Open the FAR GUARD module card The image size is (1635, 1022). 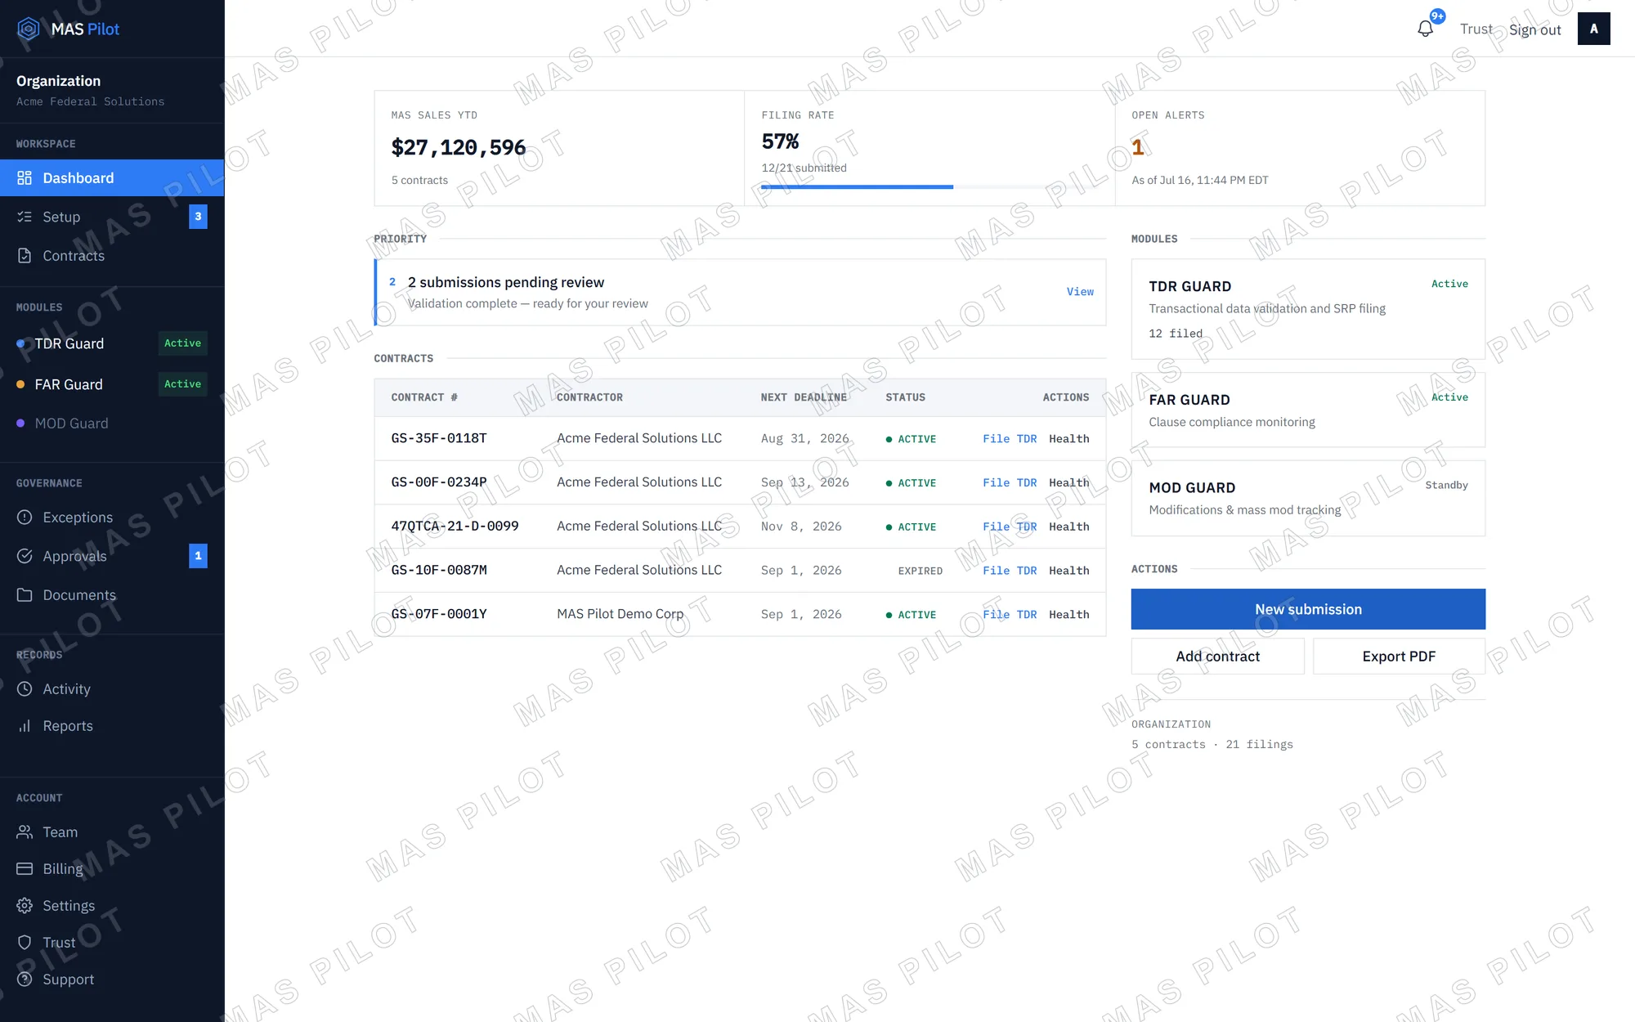1308,410
